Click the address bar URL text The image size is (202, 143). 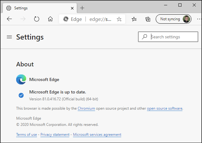click(x=100, y=19)
